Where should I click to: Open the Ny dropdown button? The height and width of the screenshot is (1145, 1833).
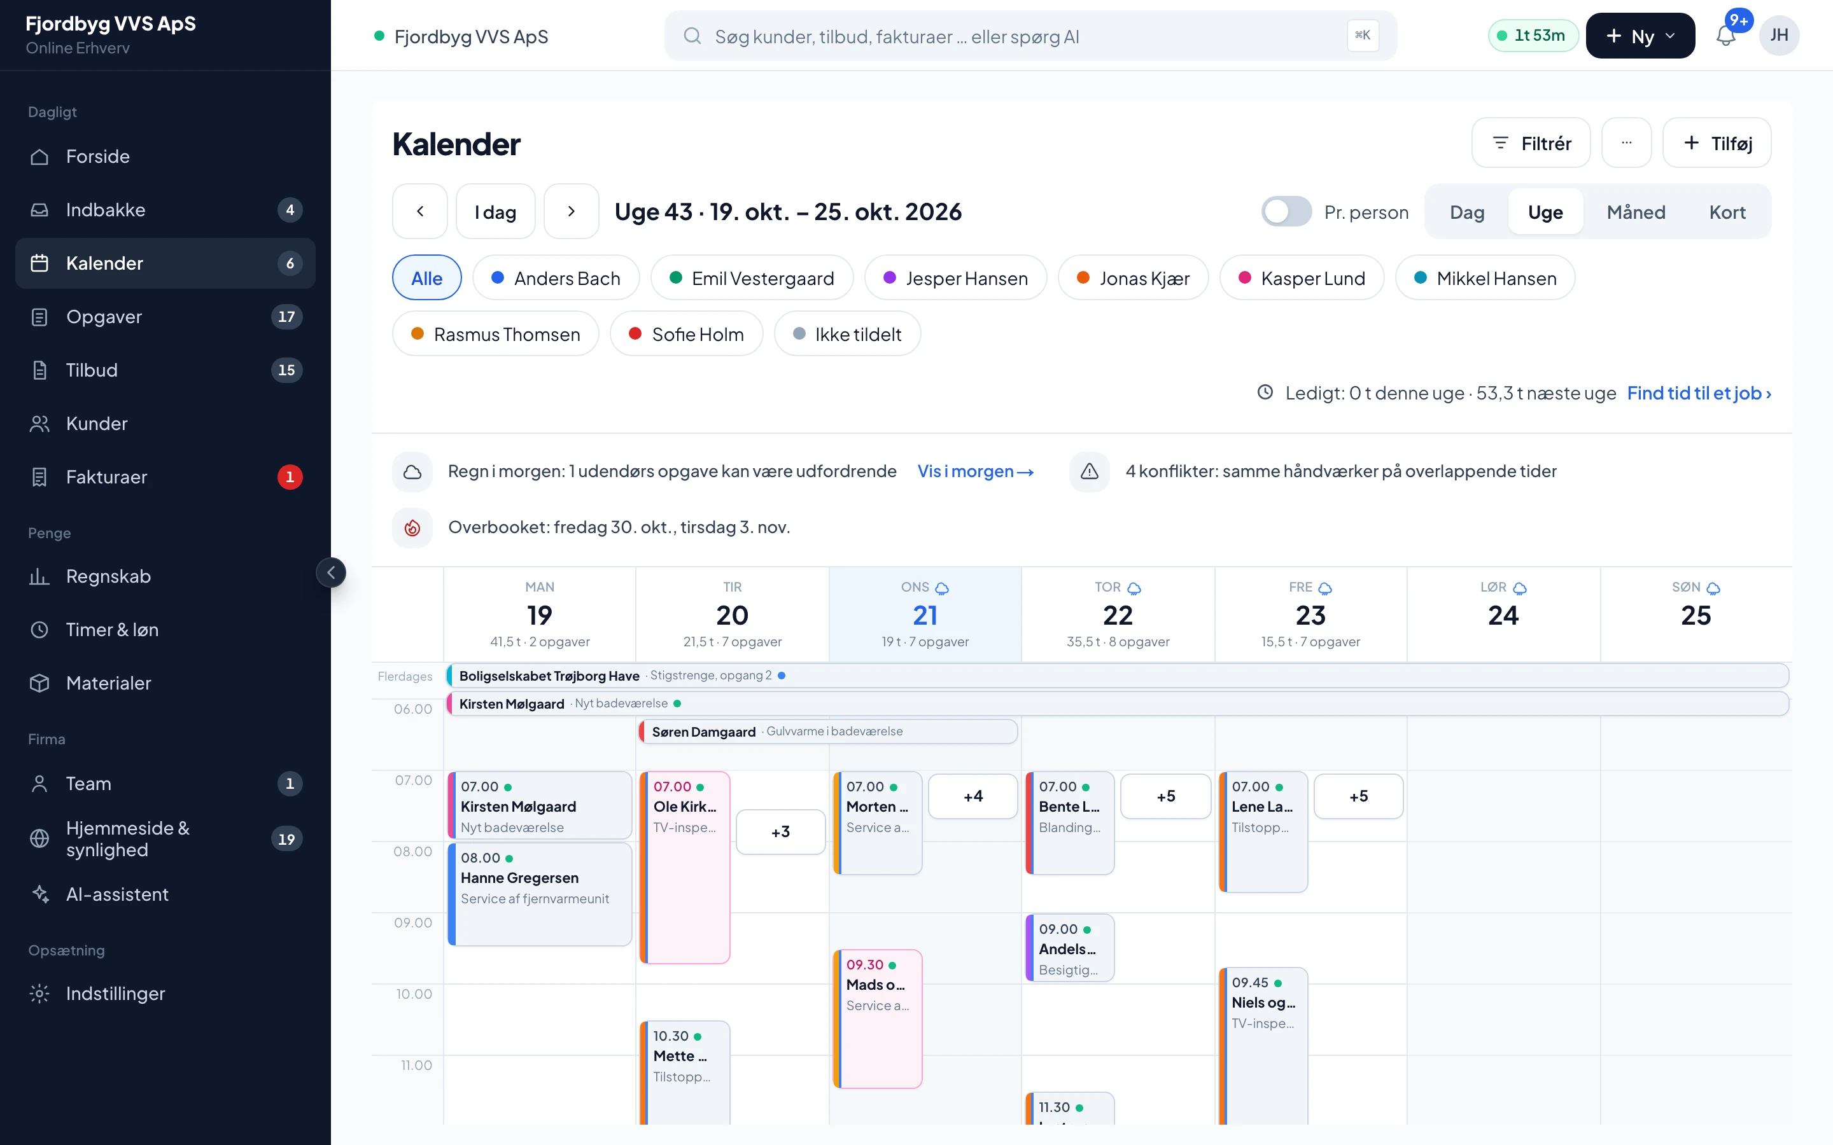(1640, 36)
